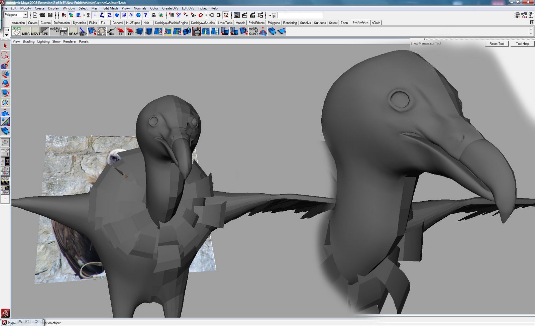Render current frame with clapboard icon
This screenshot has width=535, height=326.
coord(245,15)
